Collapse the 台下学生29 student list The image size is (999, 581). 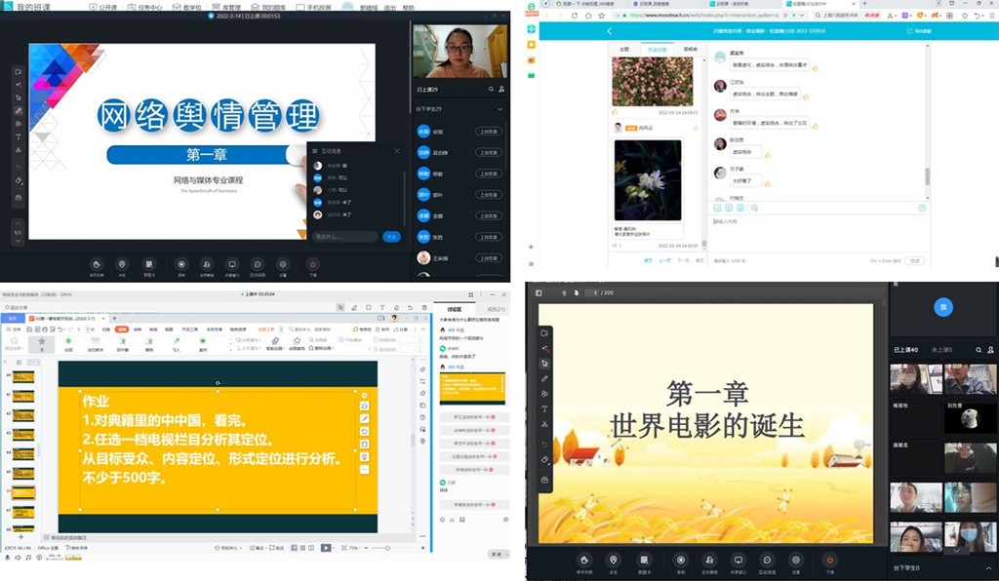[499, 109]
